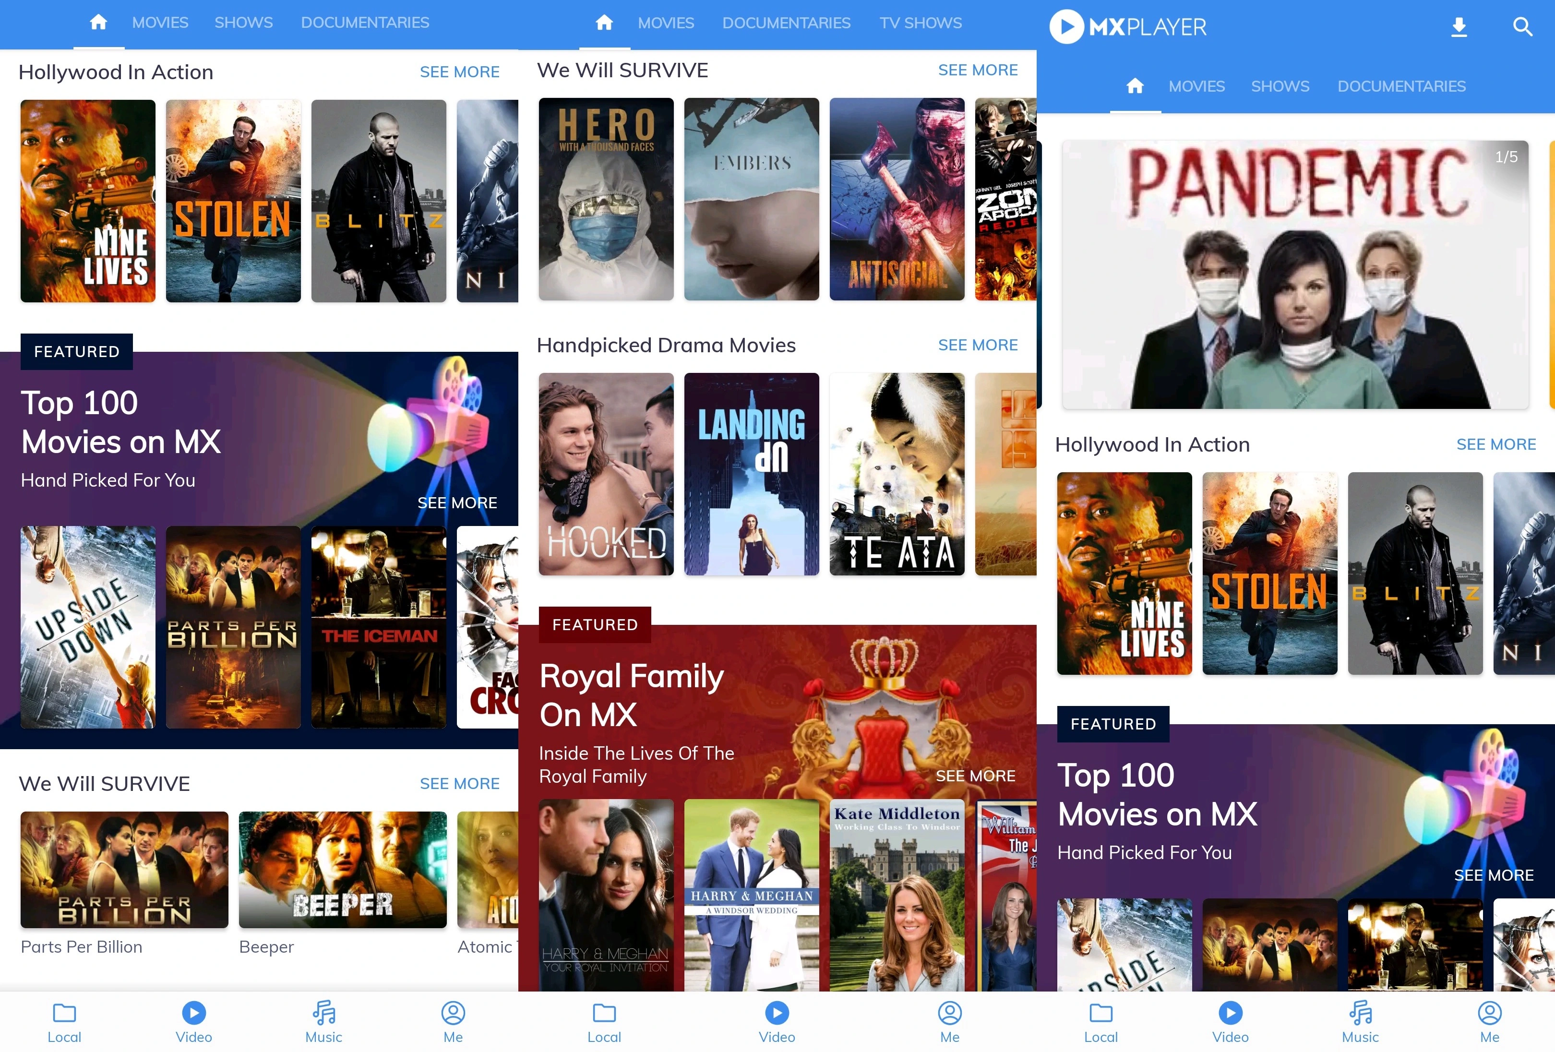
Task: Open Local folder in the right screen
Action: tap(1100, 1023)
